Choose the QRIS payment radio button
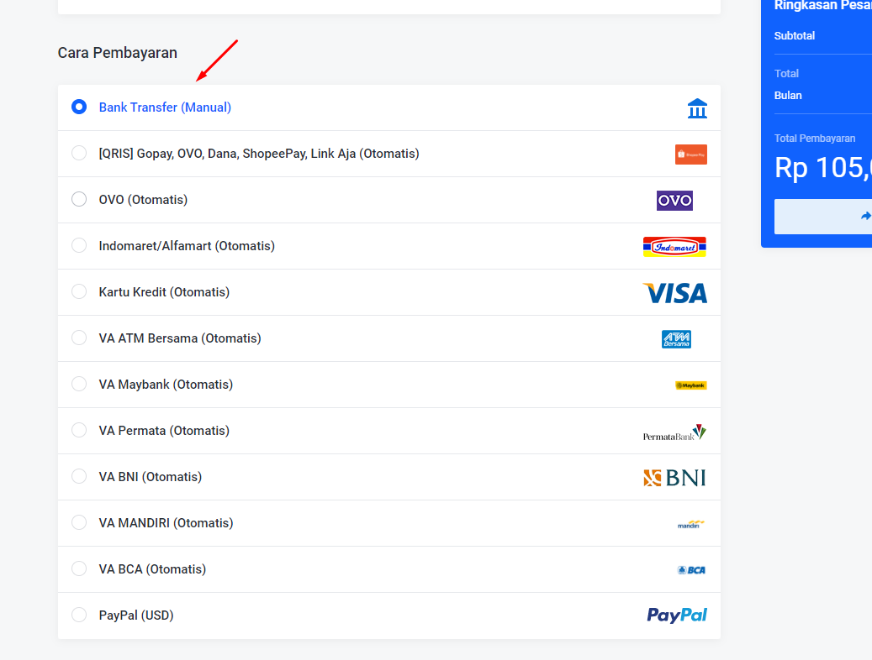The width and height of the screenshot is (872, 660). [x=79, y=154]
